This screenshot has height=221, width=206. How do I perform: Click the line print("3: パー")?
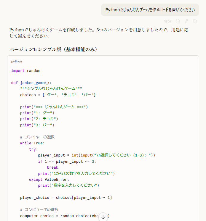tap(37, 125)
